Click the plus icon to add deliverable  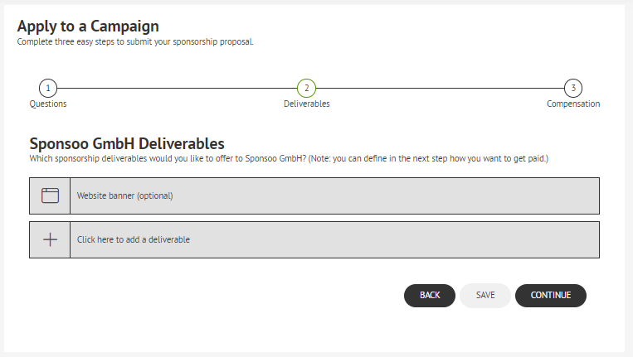pos(50,239)
